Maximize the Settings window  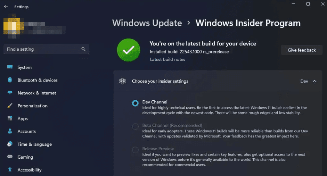click(x=308, y=4)
